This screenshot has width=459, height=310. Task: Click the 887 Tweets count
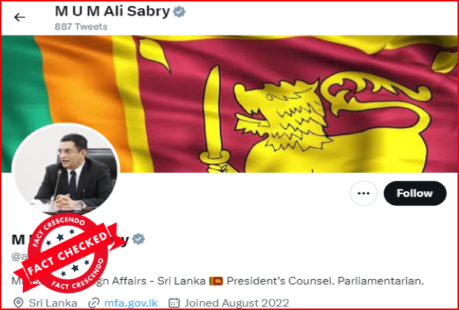click(81, 27)
